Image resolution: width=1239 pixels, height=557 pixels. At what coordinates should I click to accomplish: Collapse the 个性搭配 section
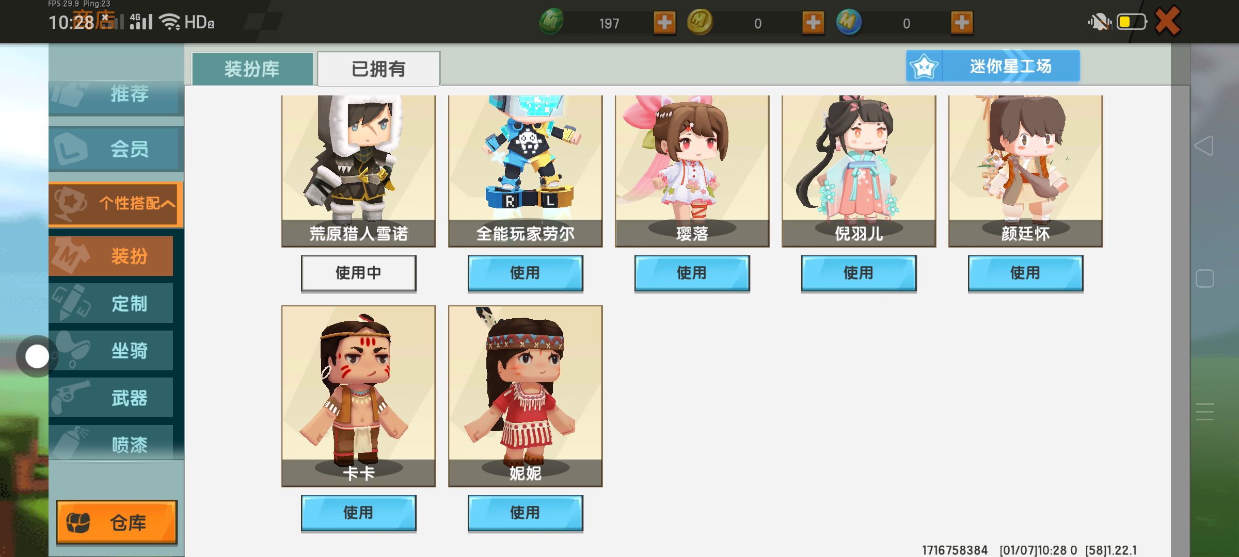point(116,204)
